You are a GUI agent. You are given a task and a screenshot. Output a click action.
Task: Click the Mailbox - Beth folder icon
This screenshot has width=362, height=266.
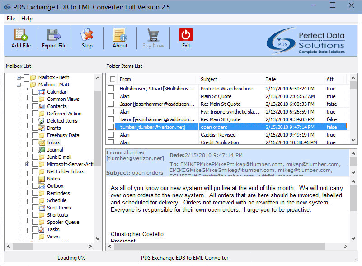click(33, 77)
